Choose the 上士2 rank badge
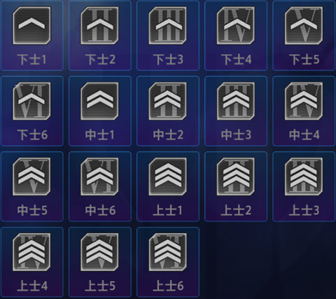This screenshot has height=299, width=336. [x=236, y=176]
